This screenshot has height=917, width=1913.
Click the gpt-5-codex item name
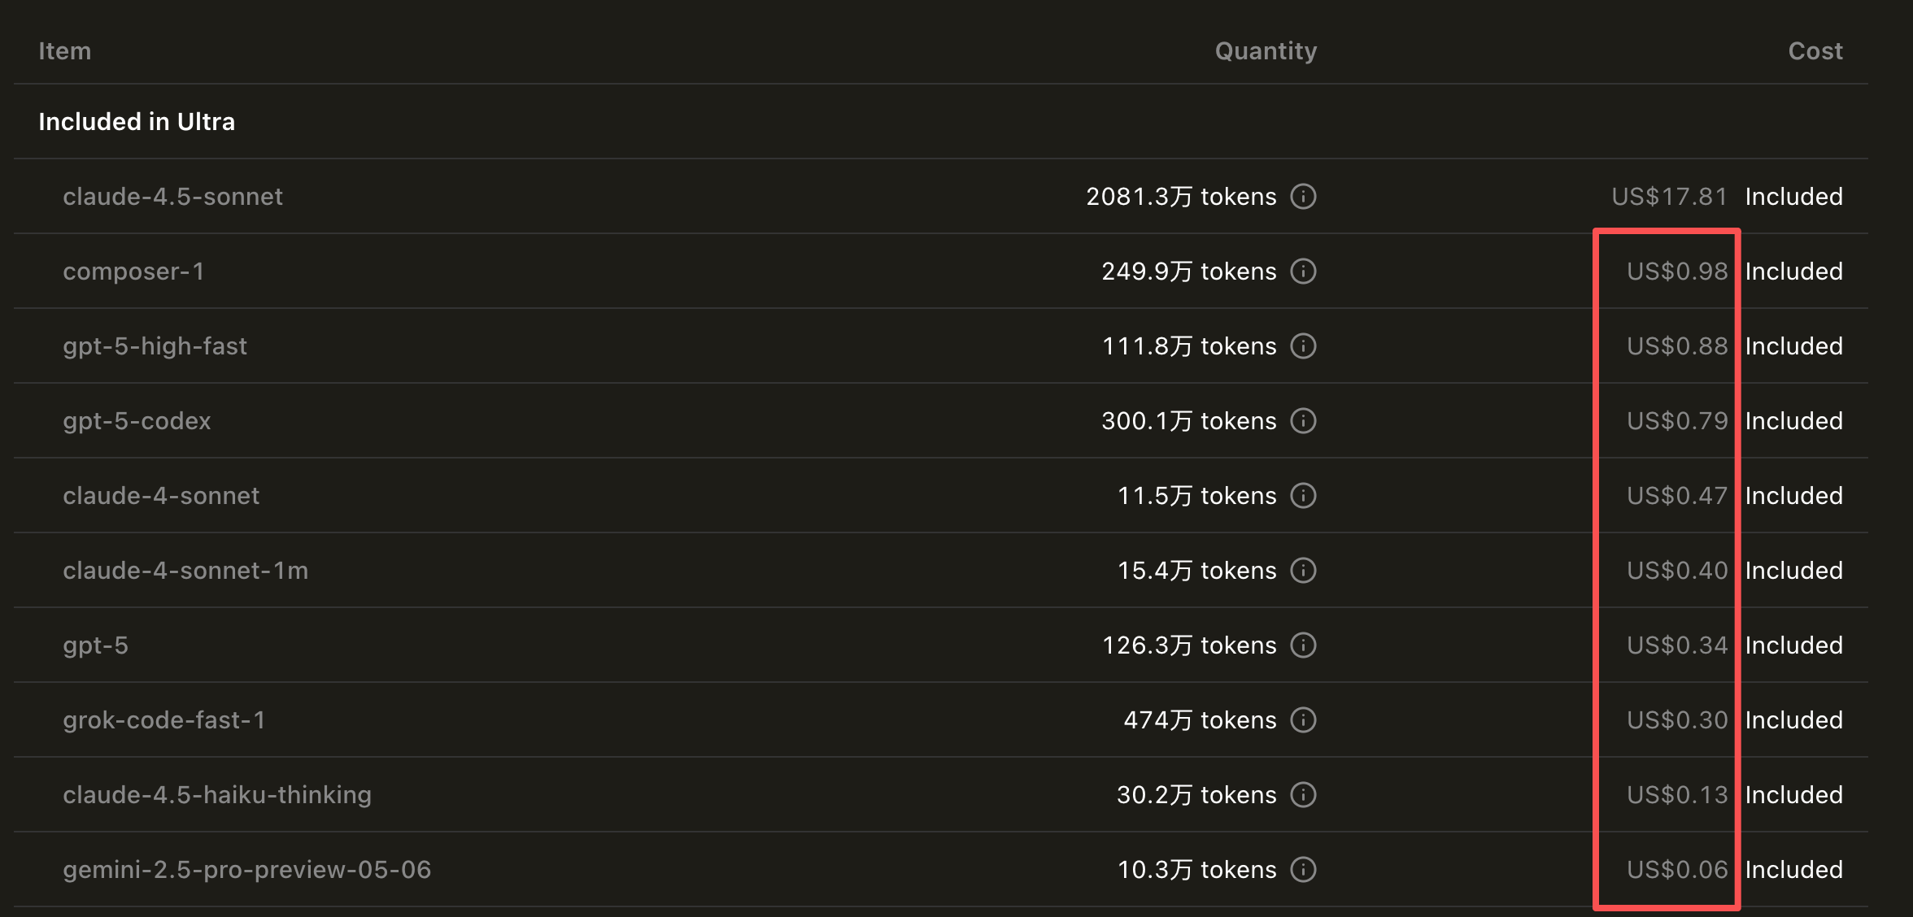tap(137, 421)
